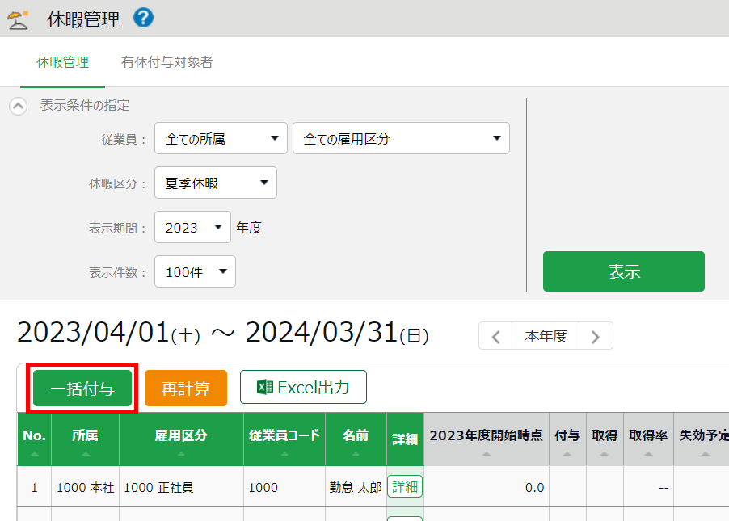729x521 pixels.
Task: Click the green 表示 button
Action: click(623, 271)
